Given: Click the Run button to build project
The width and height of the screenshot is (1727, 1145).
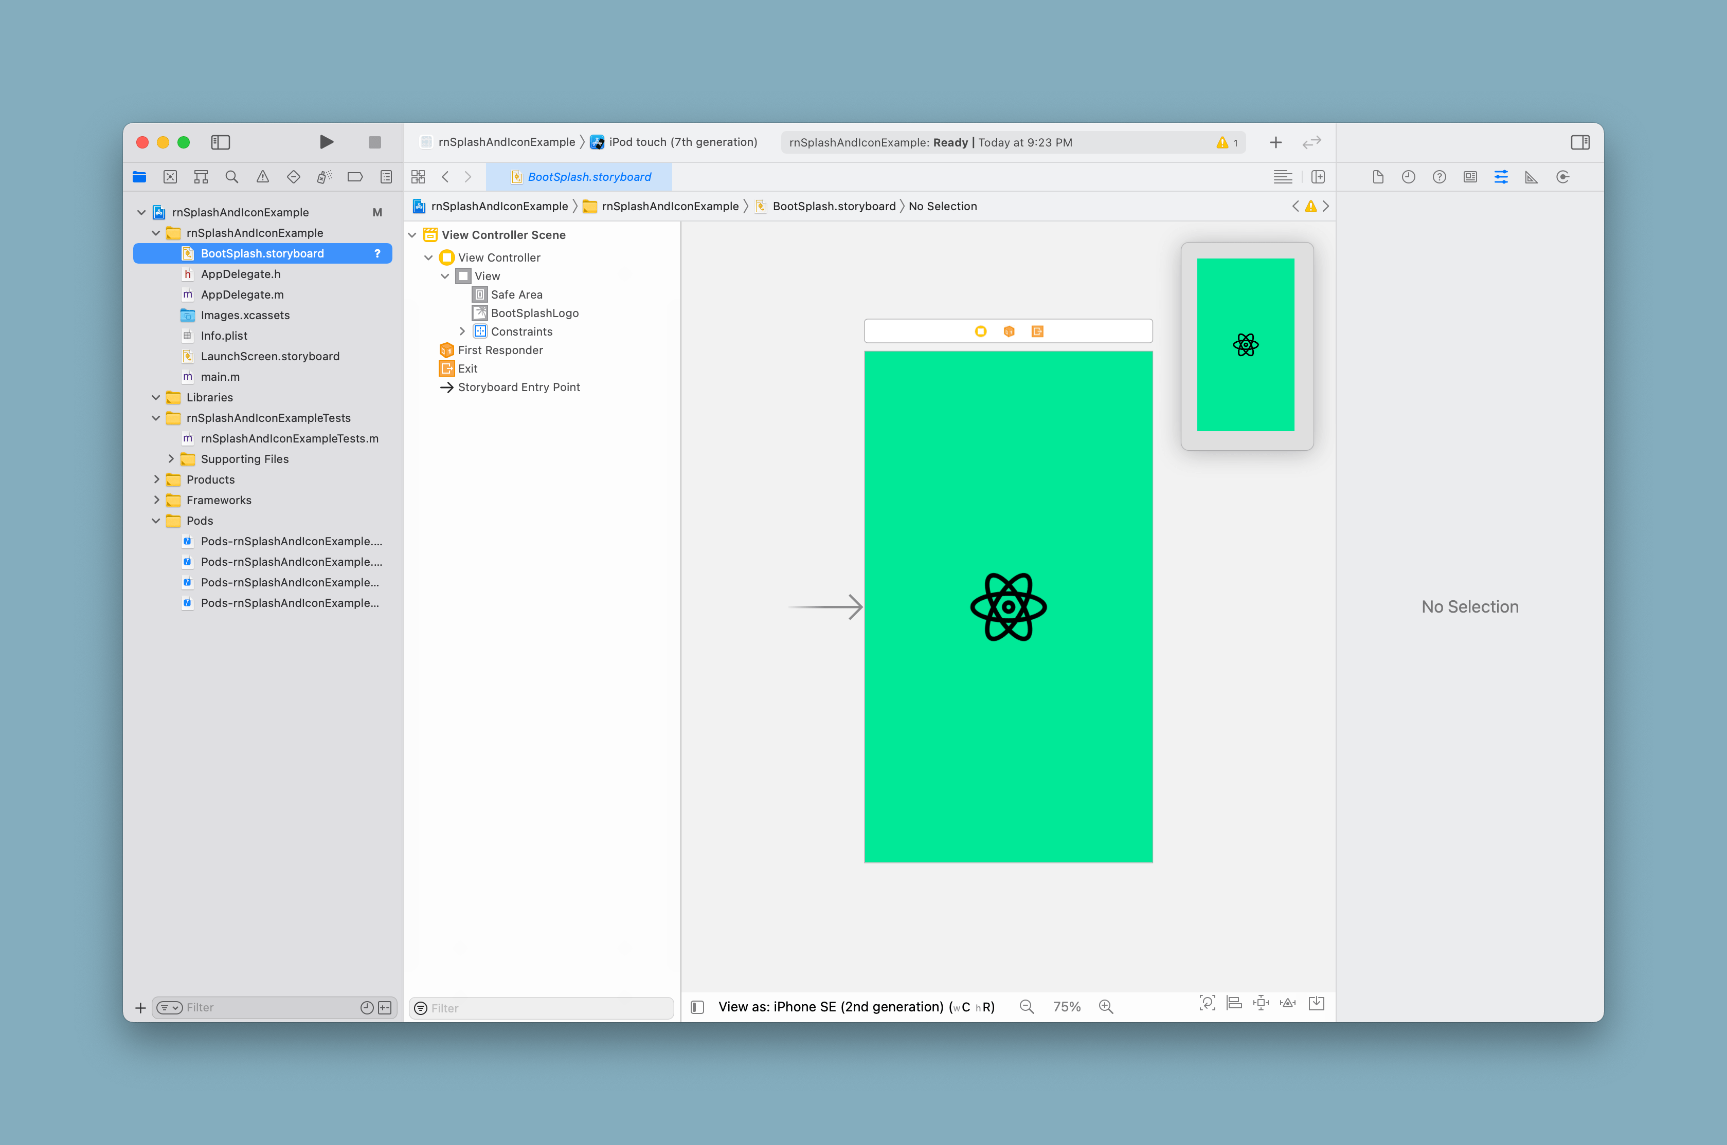Looking at the screenshot, I should [325, 142].
